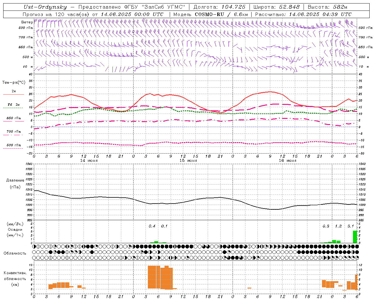Click the Осадки panel label
This screenshot has width=374, height=299.
point(15,230)
